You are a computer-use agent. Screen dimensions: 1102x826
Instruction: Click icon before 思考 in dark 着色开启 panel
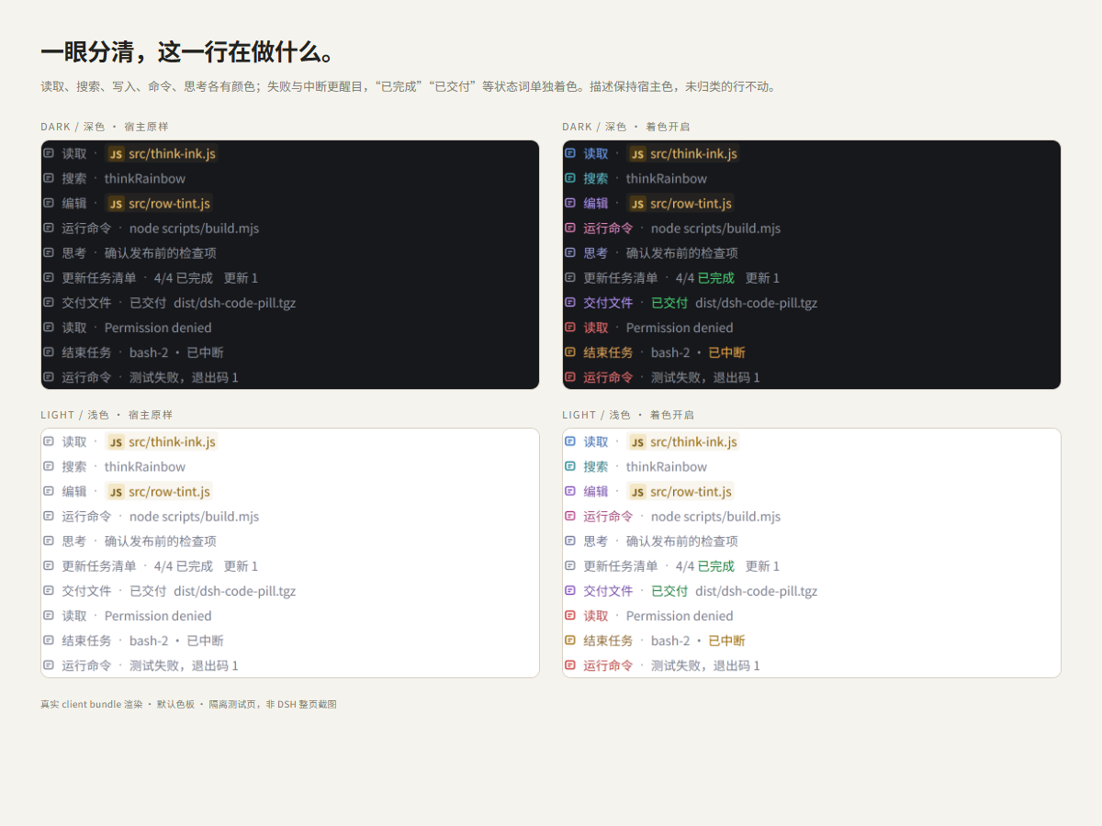[570, 252]
